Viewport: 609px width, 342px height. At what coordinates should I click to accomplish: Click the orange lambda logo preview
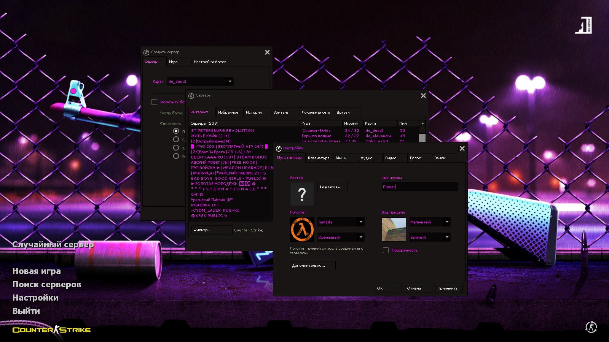302,230
